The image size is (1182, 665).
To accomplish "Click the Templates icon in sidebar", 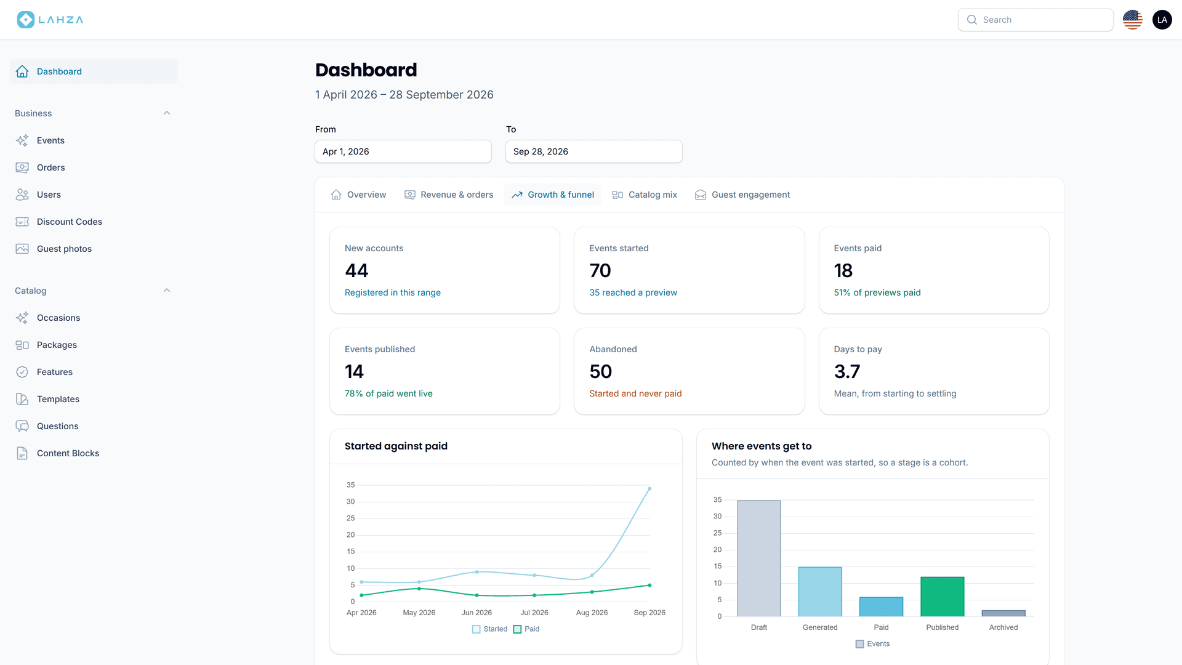I will pos(22,399).
